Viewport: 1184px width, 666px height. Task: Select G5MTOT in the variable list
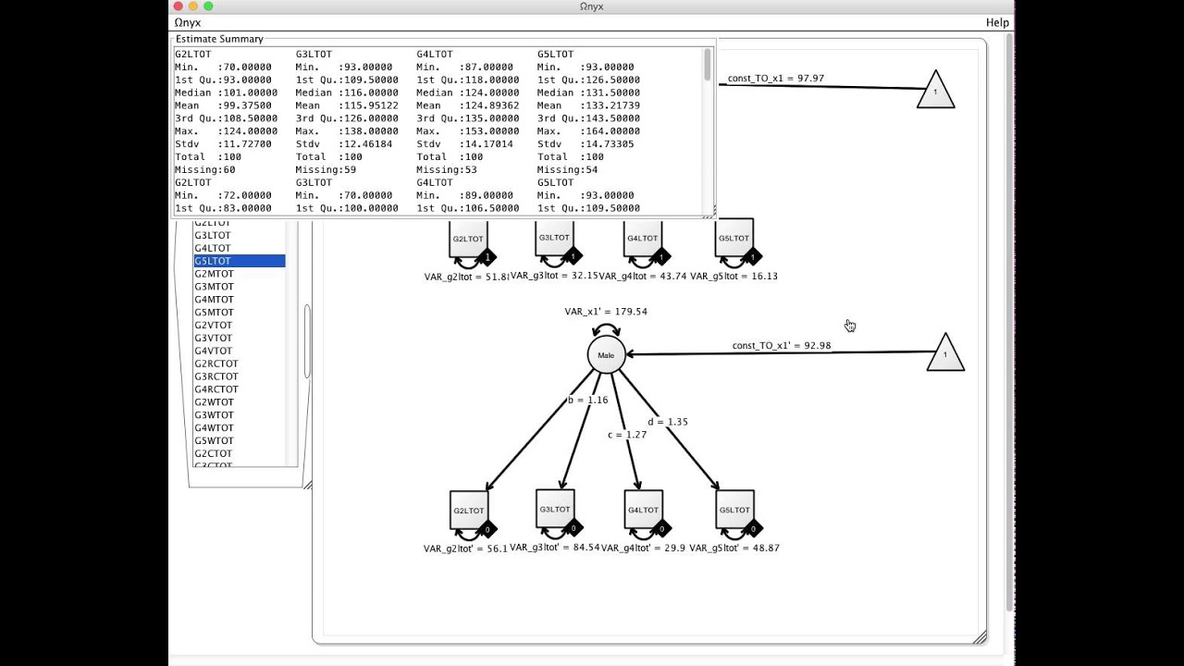[240, 313]
